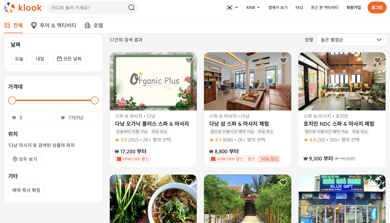Image resolution: width=390 pixels, height=223 pixels.
Task: Click the 로그인 button
Action: [377, 7]
